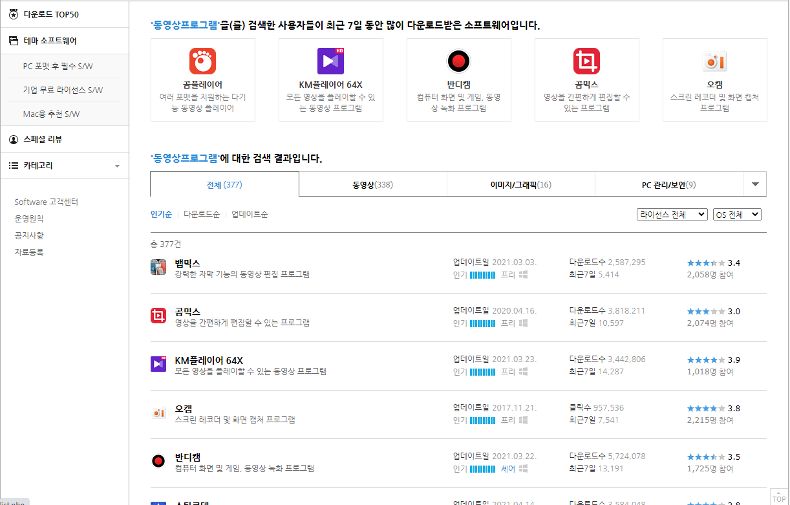This screenshot has height=505, width=790.
Task: Click the 3.8 star rating for 오캠
Action: coord(714,408)
